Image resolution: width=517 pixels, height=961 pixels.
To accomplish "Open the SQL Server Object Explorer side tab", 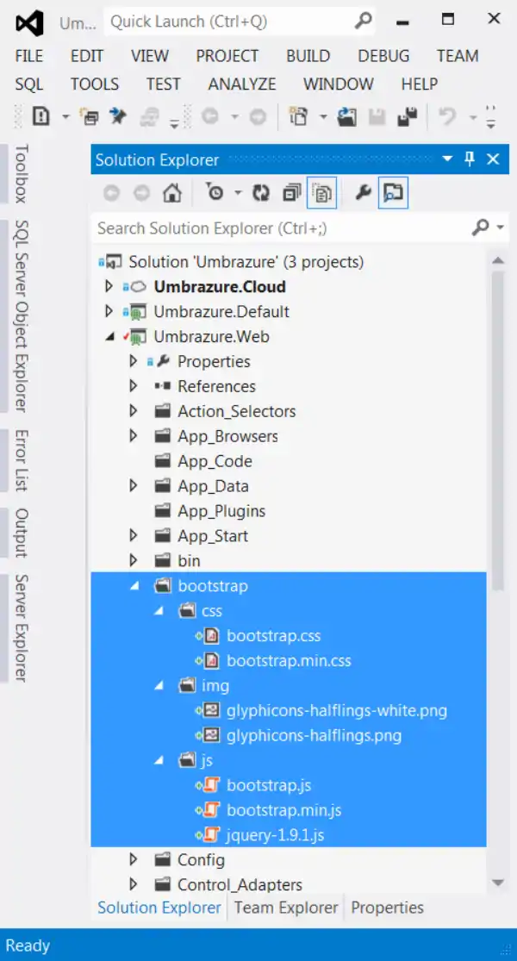I will point(20,315).
